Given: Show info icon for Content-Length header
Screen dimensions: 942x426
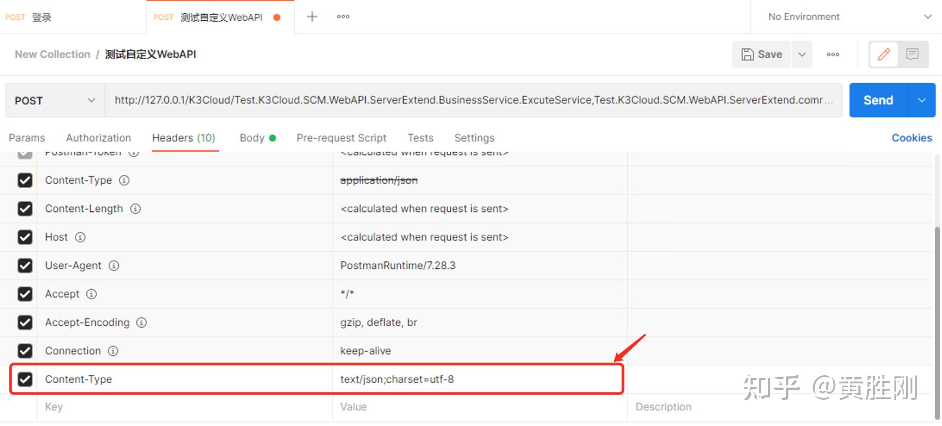Looking at the screenshot, I should tap(135, 209).
